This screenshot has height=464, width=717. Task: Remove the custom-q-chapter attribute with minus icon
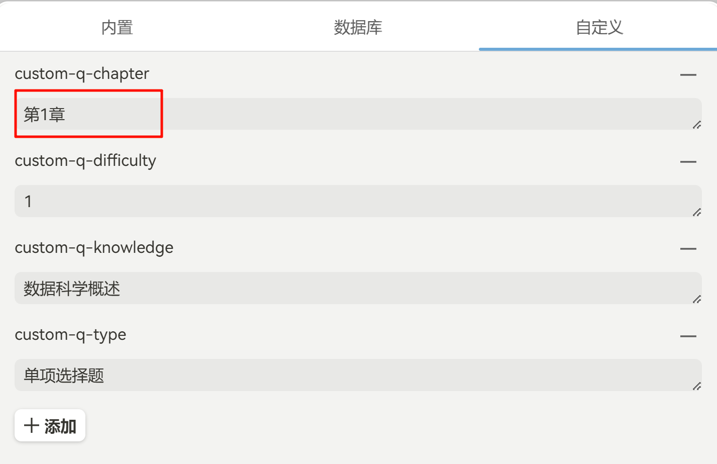[x=688, y=75]
